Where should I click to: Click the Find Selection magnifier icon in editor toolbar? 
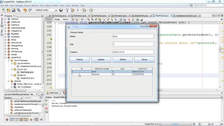[89, 20]
